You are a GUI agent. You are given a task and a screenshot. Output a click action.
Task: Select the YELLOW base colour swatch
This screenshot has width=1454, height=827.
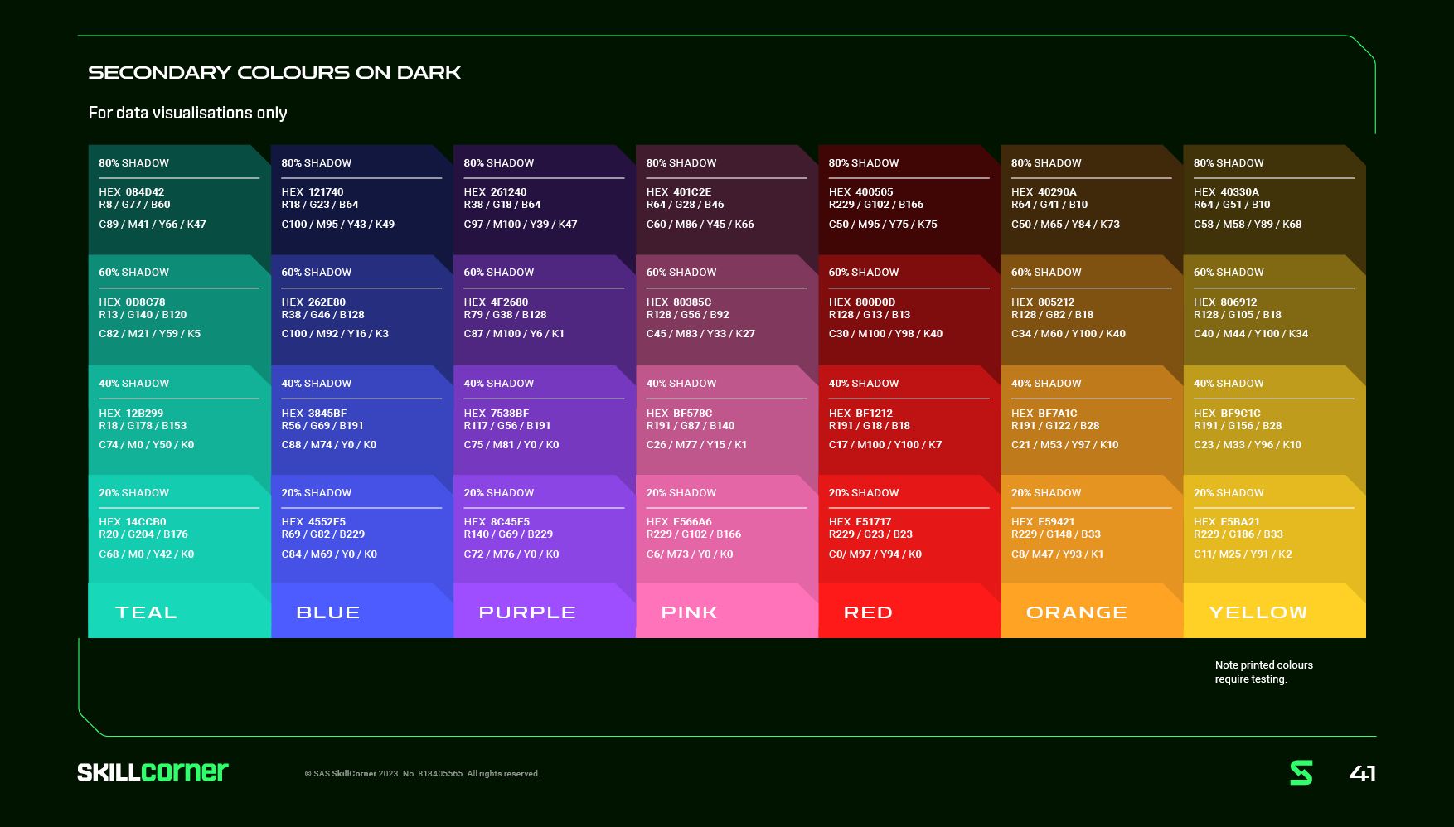click(1274, 611)
